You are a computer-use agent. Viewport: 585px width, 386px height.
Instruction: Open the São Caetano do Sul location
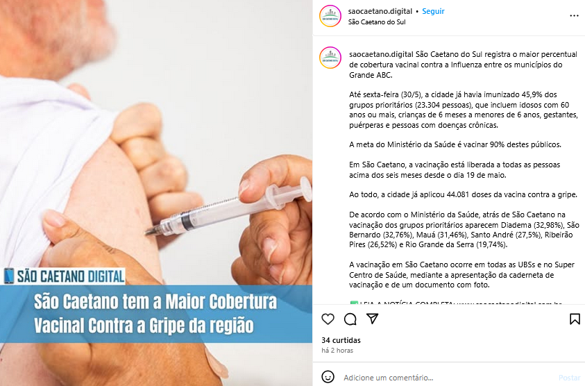pyautogui.click(x=377, y=22)
